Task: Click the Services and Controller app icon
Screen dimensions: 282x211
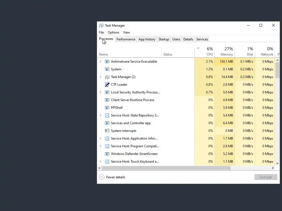Action: (x=107, y=123)
